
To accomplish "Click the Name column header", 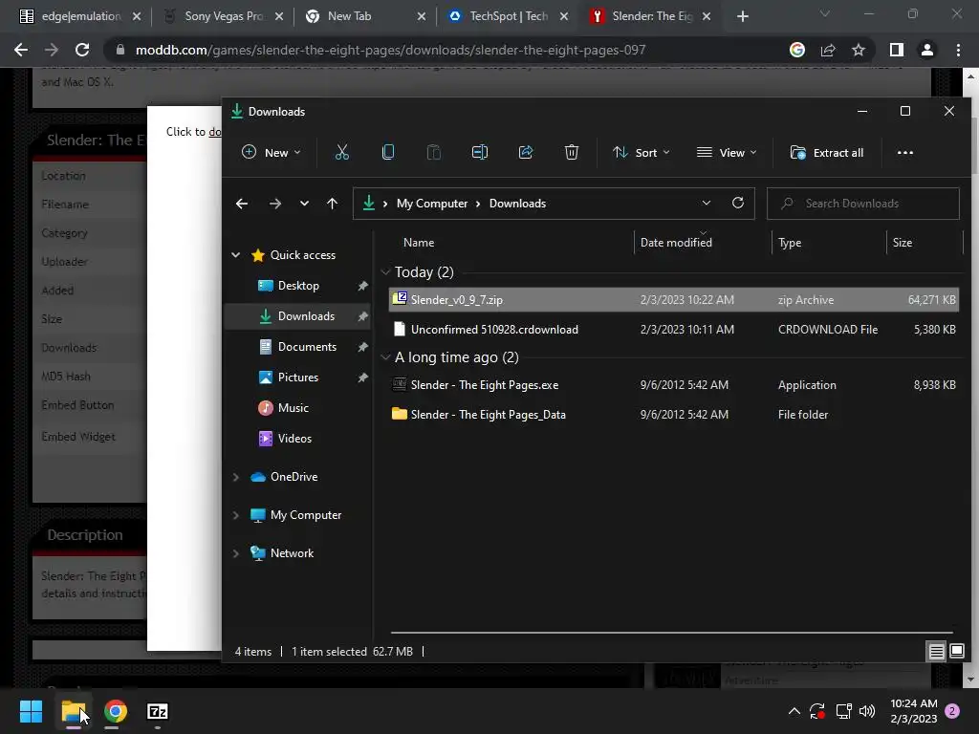I will [419, 242].
